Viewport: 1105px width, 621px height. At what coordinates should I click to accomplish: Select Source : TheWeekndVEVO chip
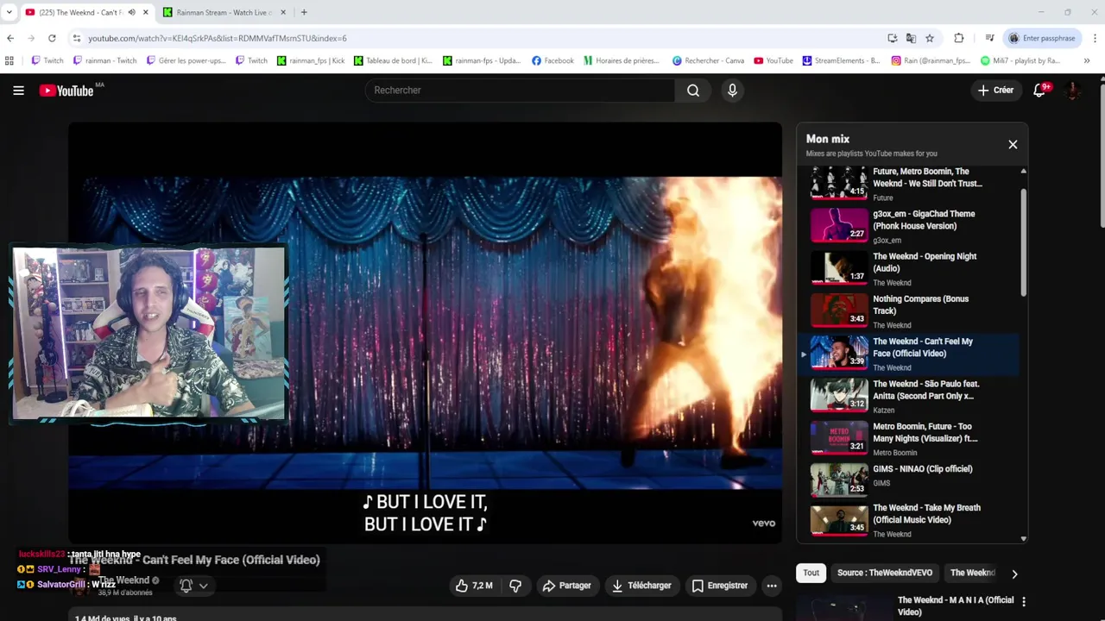click(885, 573)
